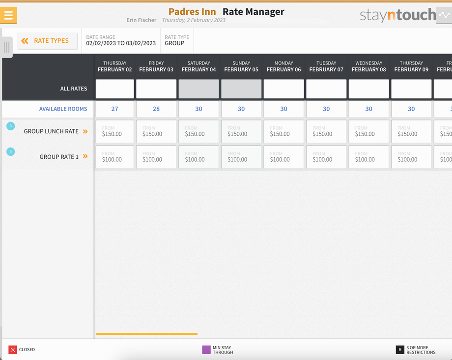This screenshot has height=360, width=452.
Task: Click available rooms 27 on February 02
Action: tap(115, 109)
